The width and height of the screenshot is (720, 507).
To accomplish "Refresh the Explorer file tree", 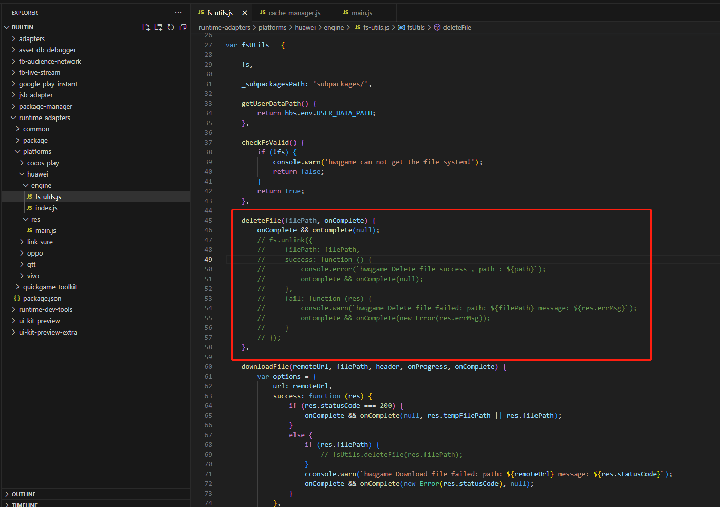I will coord(171,27).
